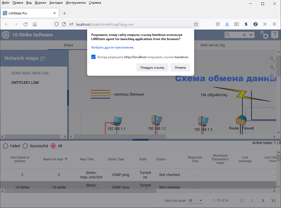Click the Firefox downloads arrow icon

click(227, 24)
